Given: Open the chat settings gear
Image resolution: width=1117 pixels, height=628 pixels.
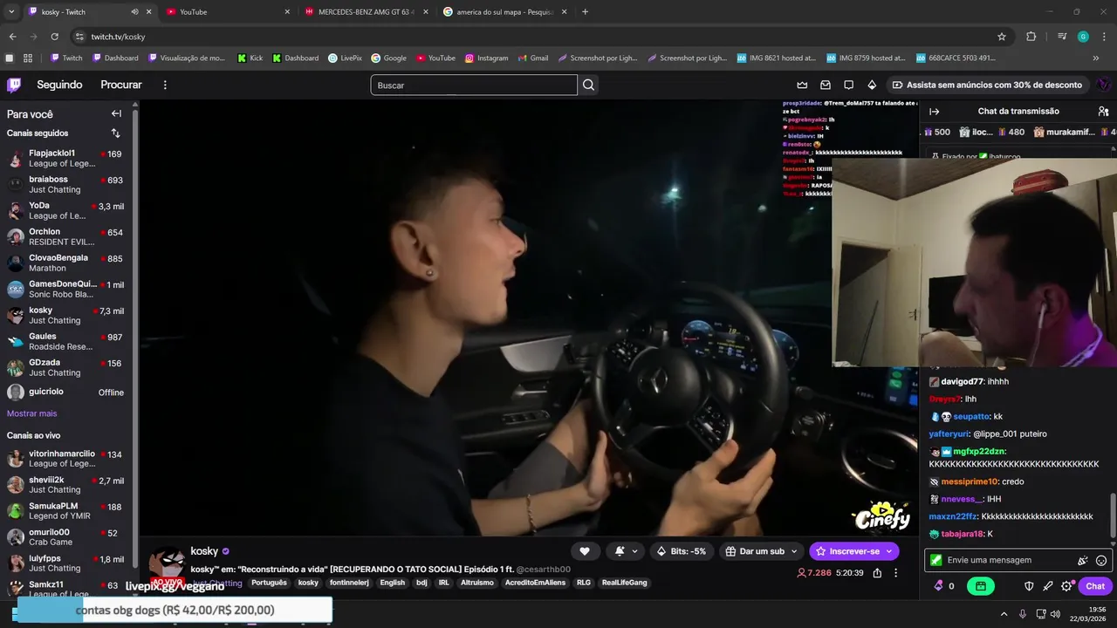Looking at the screenshot, I should 1066,586.
